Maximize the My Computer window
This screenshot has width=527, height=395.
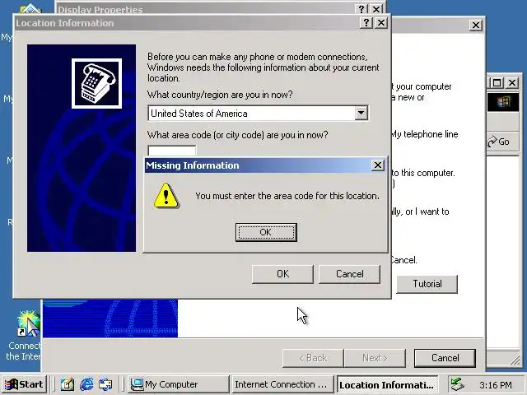point(497,82)
